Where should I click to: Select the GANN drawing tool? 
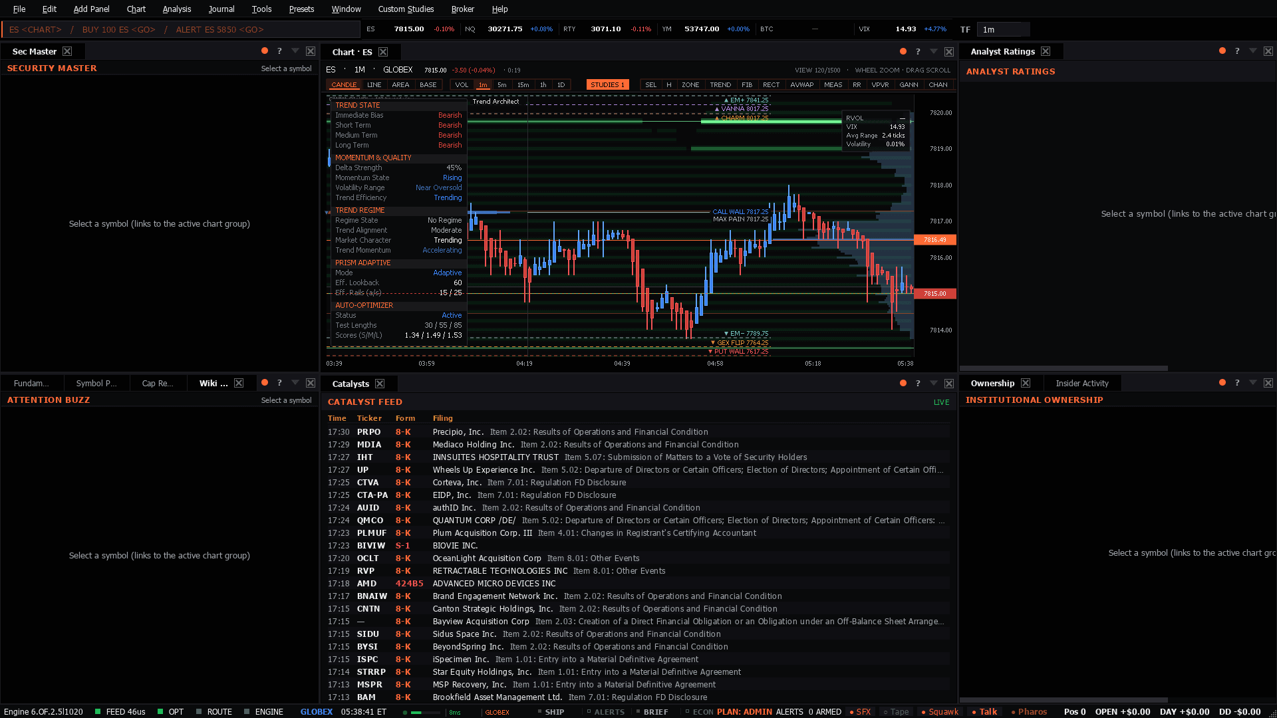pos(909,84)
